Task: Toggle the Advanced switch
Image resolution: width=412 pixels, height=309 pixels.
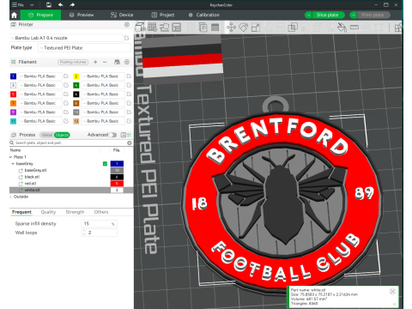Action: tap(113, 135)
